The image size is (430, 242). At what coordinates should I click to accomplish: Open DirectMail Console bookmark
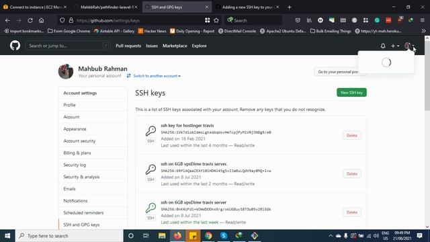[x=237, y=31]
